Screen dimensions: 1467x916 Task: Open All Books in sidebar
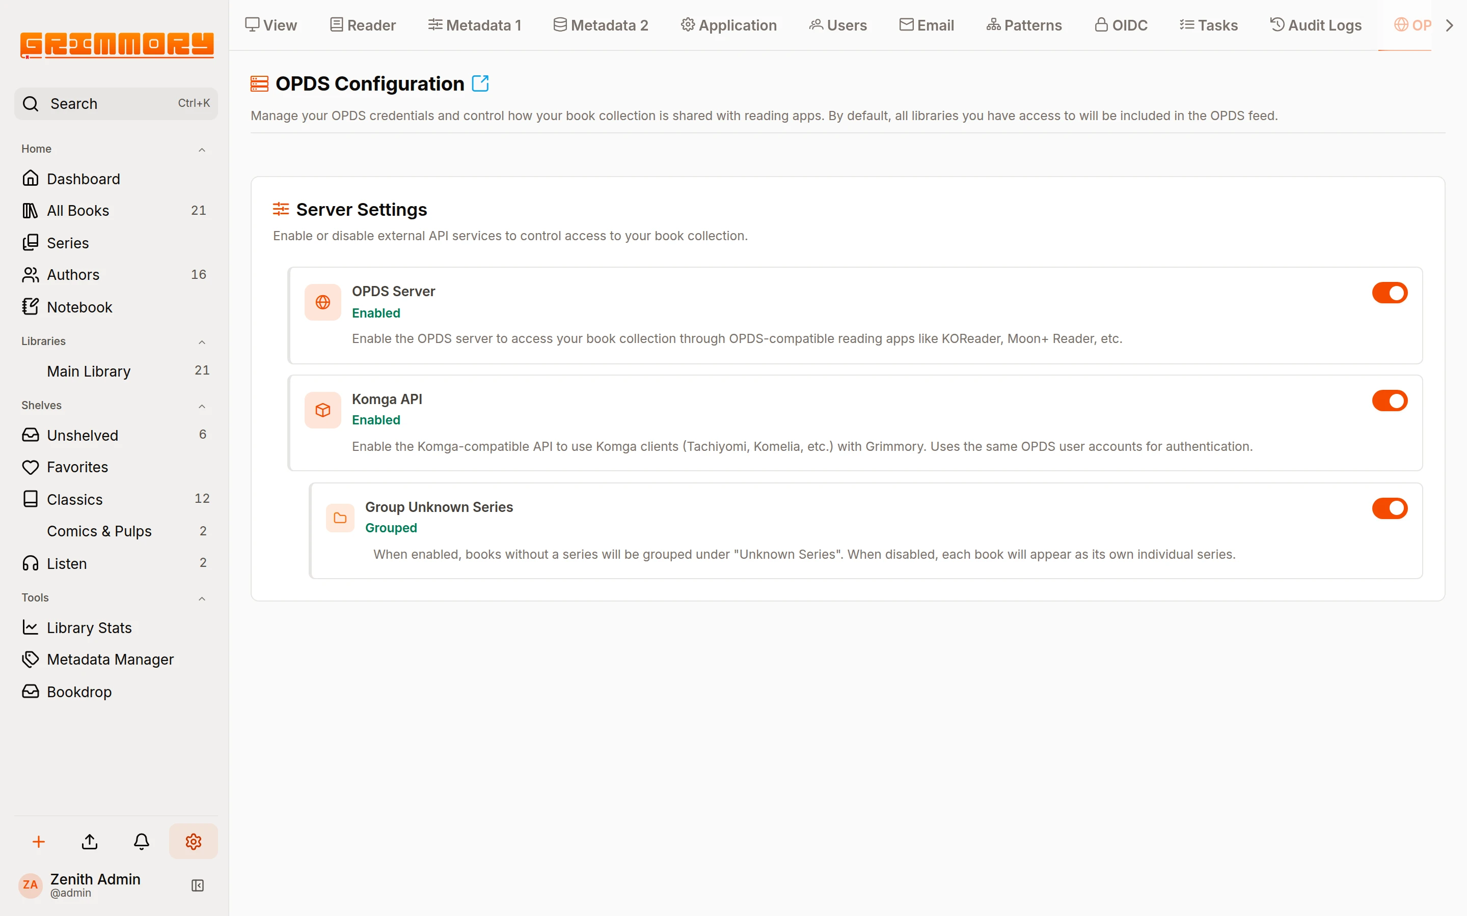tap(116, 210)
